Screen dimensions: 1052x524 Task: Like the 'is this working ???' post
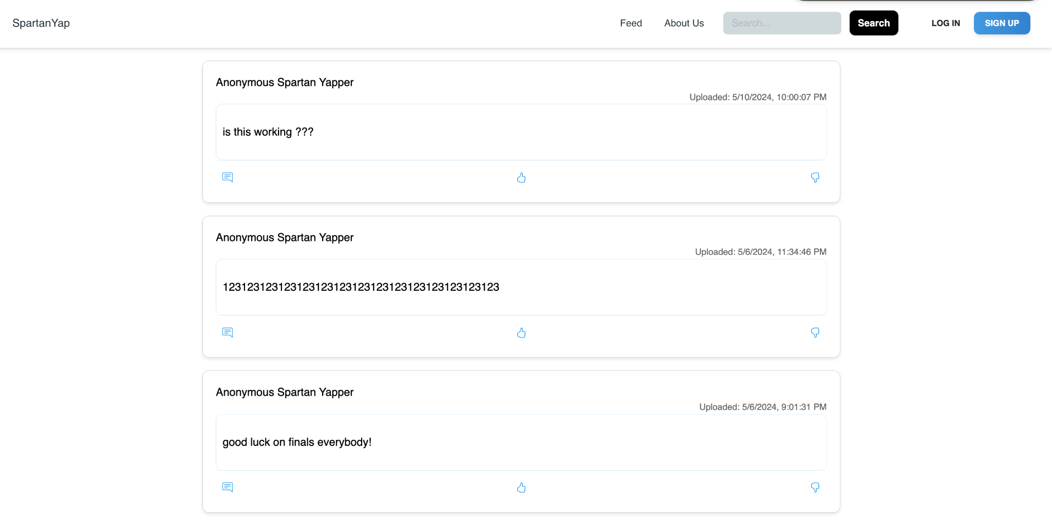(521, 178)
